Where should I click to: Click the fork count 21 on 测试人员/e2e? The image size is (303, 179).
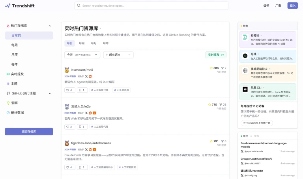pyautogui.click(x=223, y=104)
